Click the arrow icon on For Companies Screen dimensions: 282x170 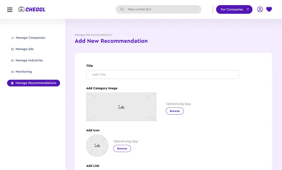247,9
